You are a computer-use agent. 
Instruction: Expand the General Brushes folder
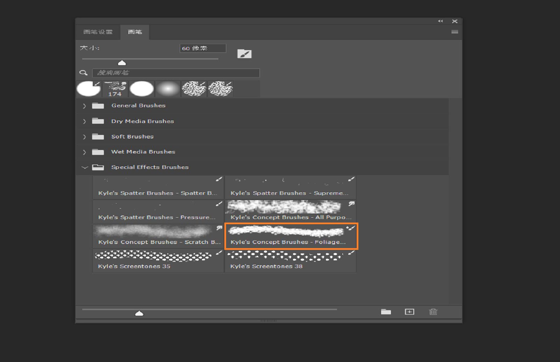click(84, 106)
